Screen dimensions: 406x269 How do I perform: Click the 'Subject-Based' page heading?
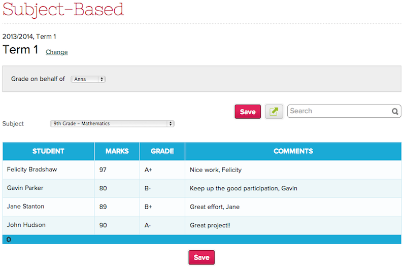(63, 10)
